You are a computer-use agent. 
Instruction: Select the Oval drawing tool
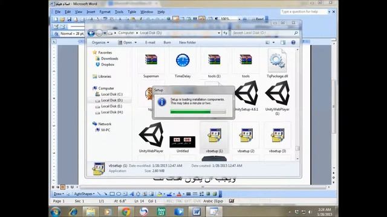pos(119,194)
